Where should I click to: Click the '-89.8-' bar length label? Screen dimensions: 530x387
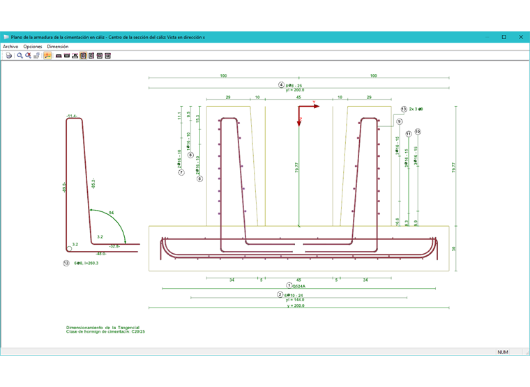(64, 188)
